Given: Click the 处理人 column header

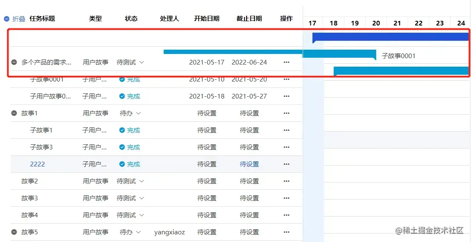Looking at the screenshot, I should (170, 19).
